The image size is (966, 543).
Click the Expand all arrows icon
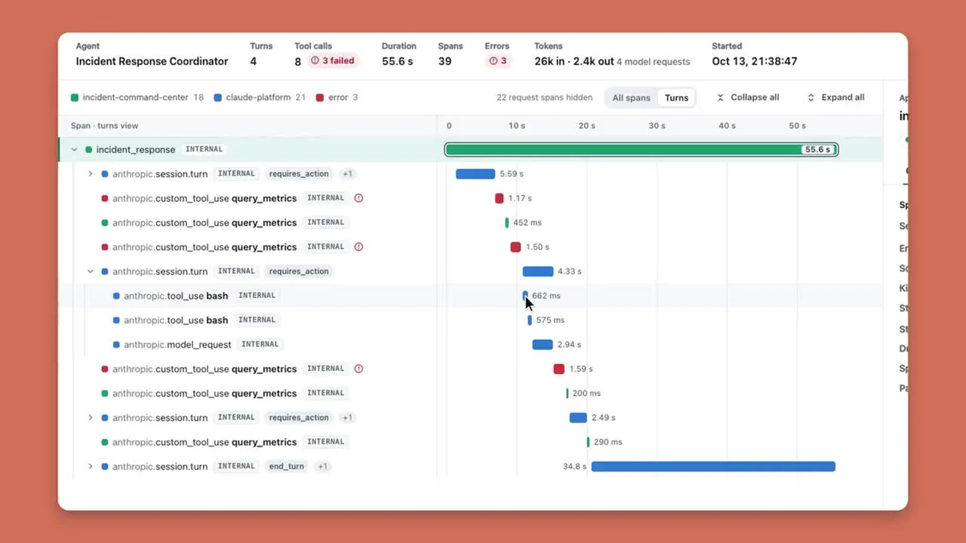[x=811, y=98]
